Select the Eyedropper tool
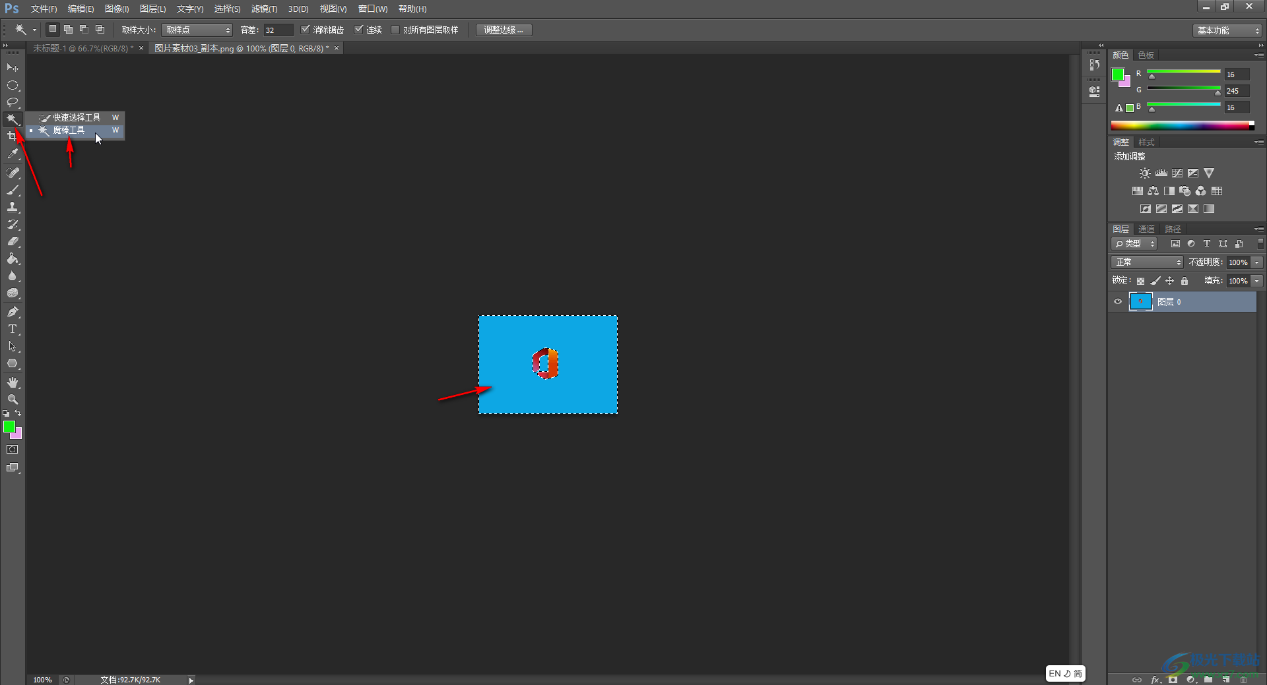Screen dimensions: 1267x685 13,154
